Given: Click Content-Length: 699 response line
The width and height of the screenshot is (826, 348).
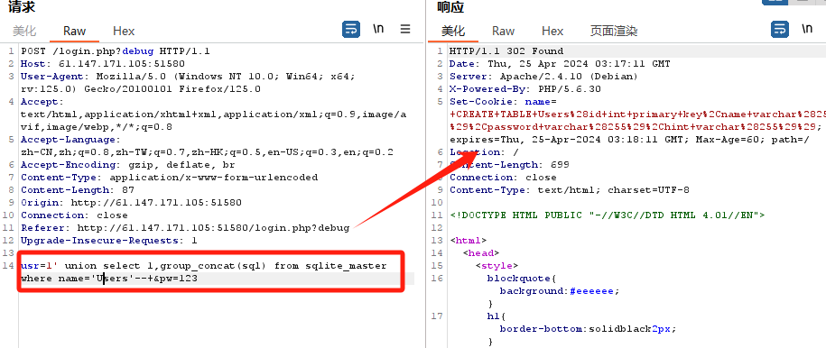Looking at the screenshot, I should click(x=509, y=165).
